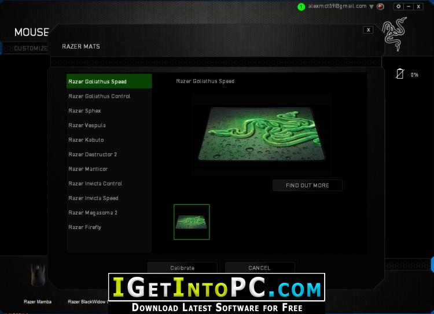
Task: Select Razer Firefly mat
Action: pos(109,227)
